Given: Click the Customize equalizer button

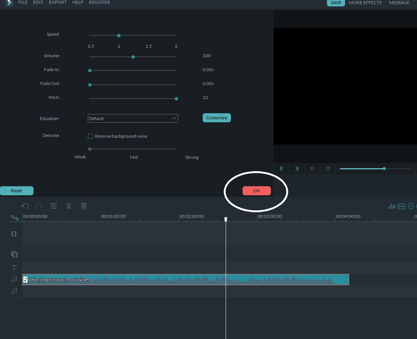Looking at the screenshot, I should click(217, 118).
